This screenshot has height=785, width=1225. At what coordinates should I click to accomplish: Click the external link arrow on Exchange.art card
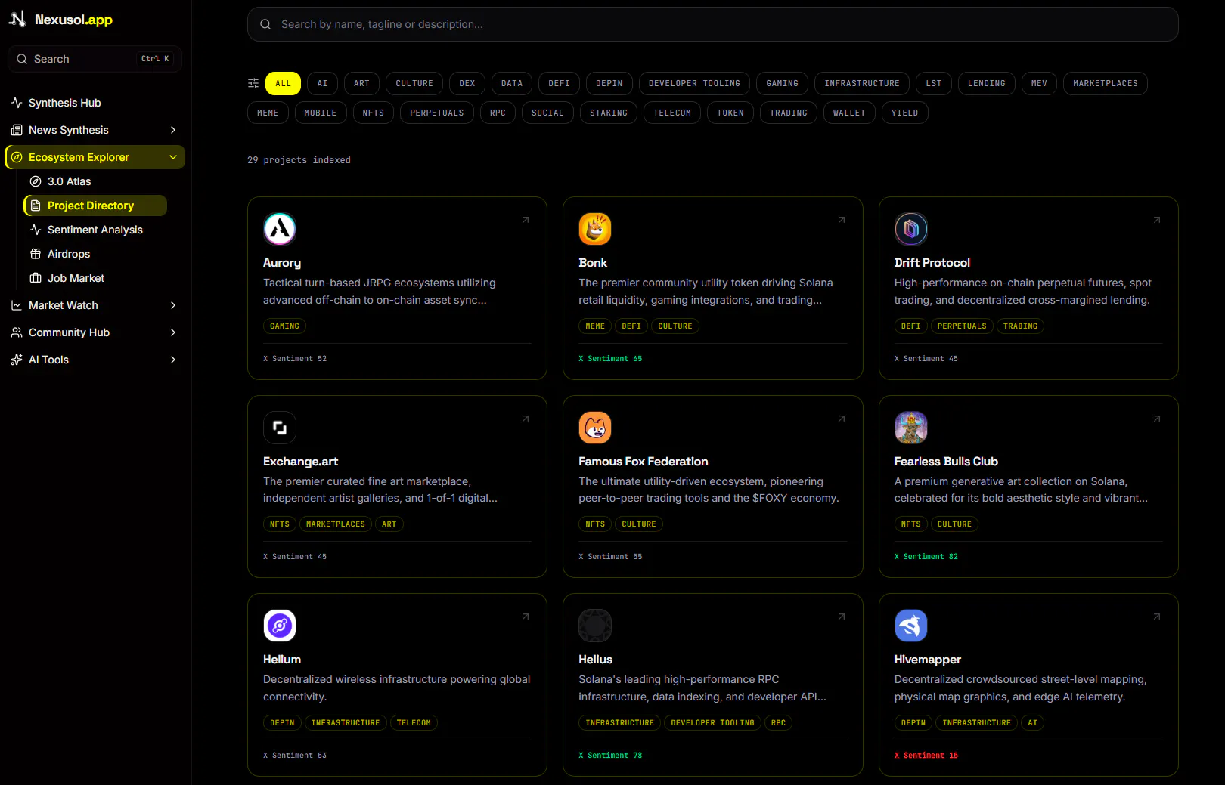click(526, 419)
